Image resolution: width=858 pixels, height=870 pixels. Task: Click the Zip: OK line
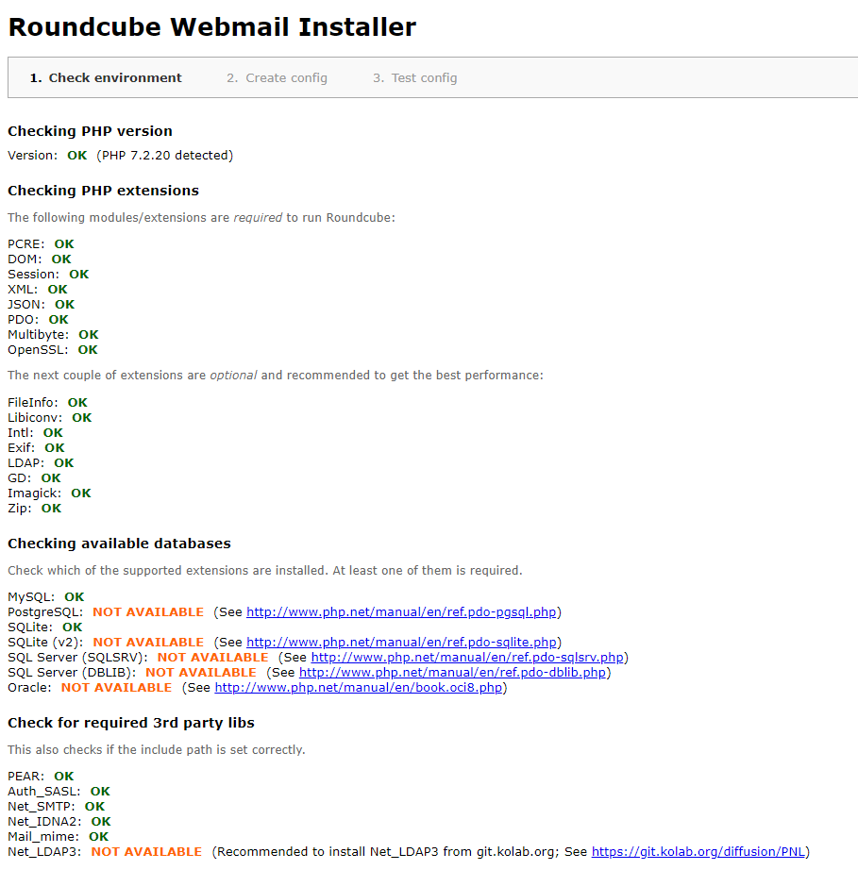click(34, 509)
